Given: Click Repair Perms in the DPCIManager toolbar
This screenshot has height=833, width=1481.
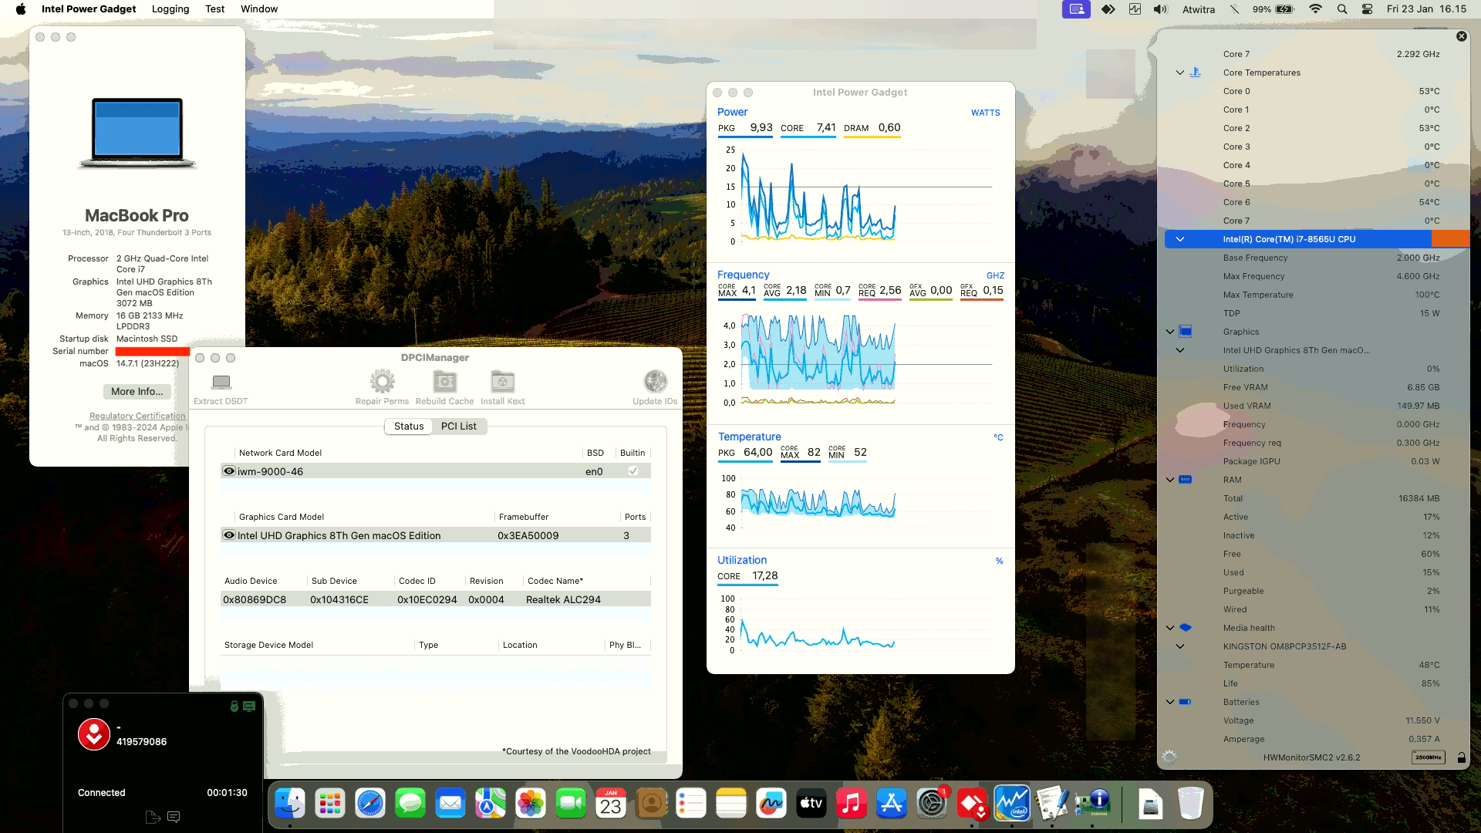Looking at the screenshot, I should point(382,388).
